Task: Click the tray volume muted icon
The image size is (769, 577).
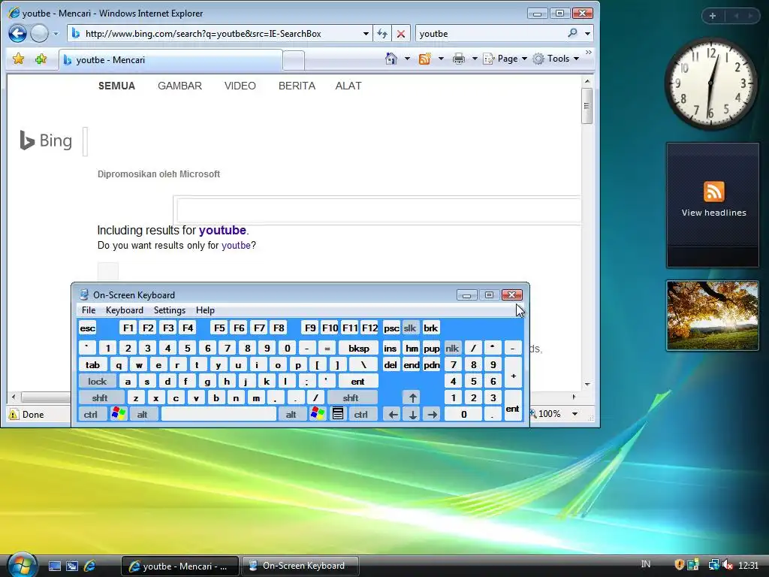Action: [728, 565]
